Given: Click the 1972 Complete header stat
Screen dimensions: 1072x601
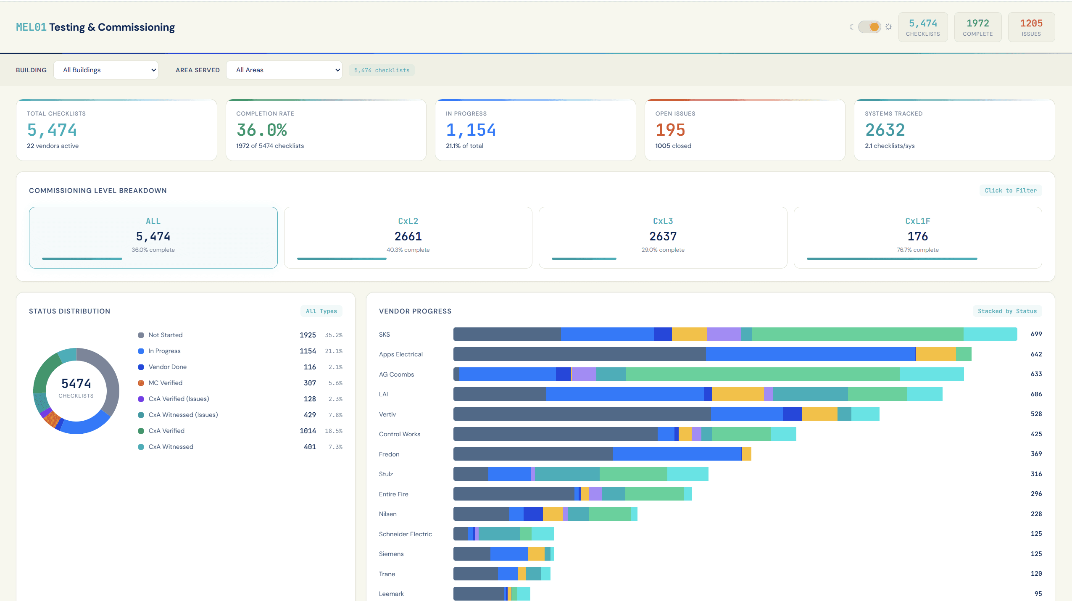Looking at the screenshot, I should tap(978, 27).
